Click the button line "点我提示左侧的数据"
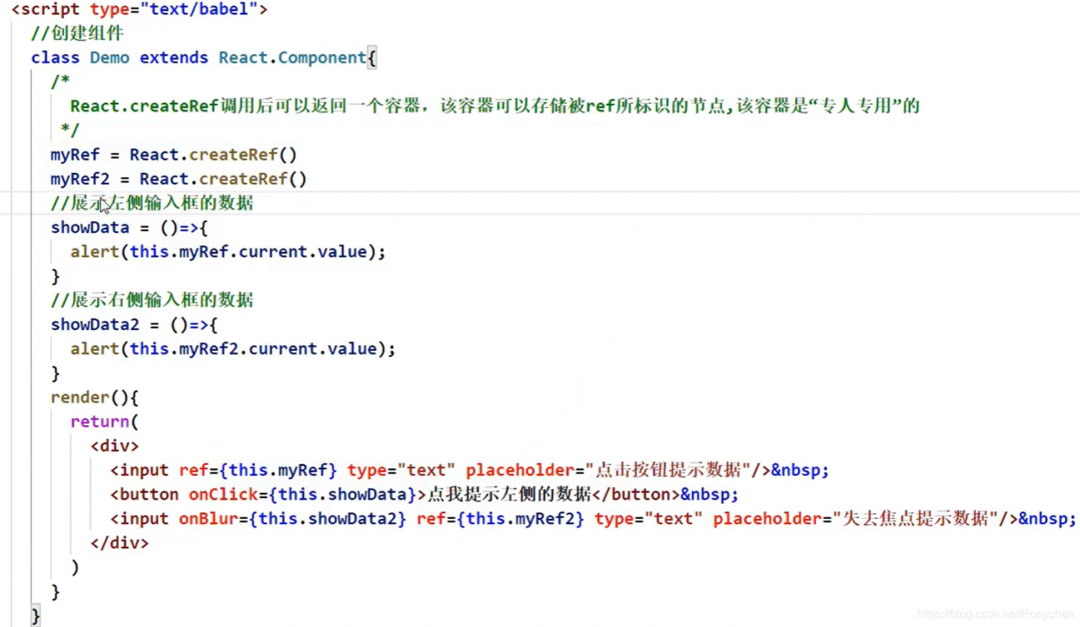Image resolution: width=1080 pixels, height=627 pixels. pyautogui.click(x=424, y=495)
